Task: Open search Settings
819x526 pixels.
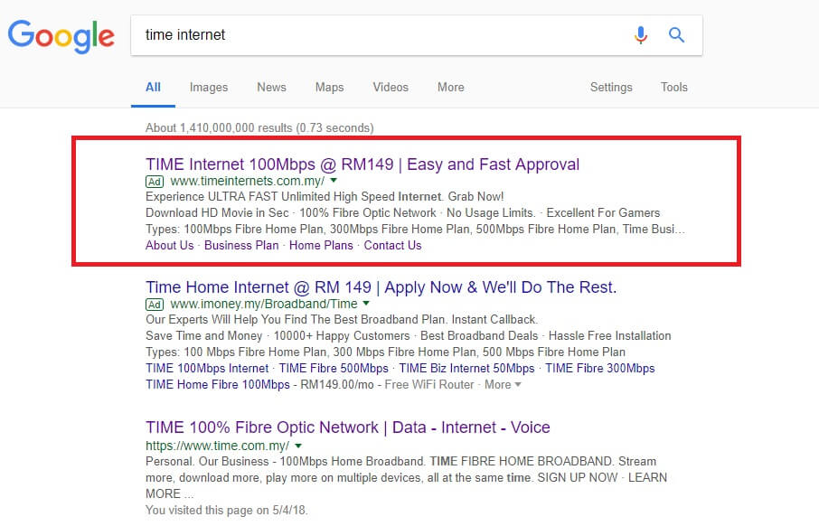Action: click(x=611, y=88)
